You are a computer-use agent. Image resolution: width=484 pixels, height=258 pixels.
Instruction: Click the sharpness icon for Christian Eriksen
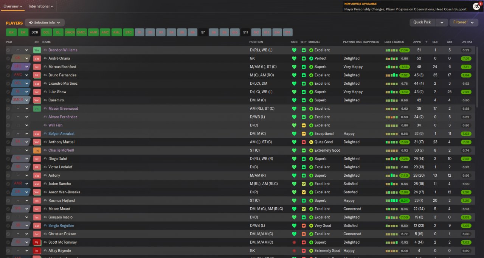(x=304, y=234)
